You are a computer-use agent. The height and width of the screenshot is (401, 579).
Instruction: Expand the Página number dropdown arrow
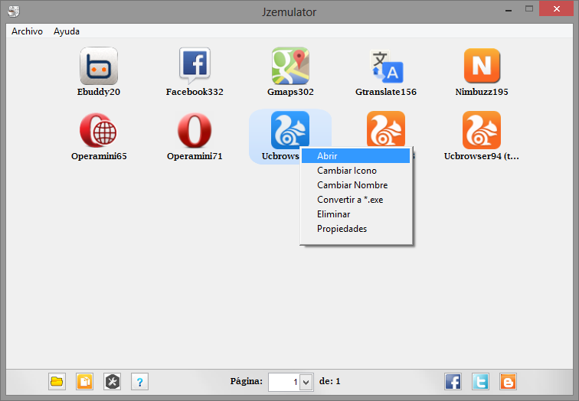point(306,382)
